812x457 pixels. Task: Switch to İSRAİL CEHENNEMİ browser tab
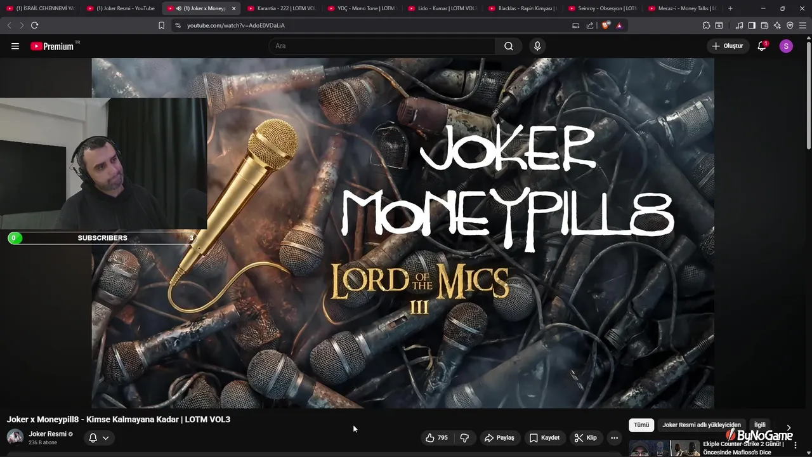[41, 8]
